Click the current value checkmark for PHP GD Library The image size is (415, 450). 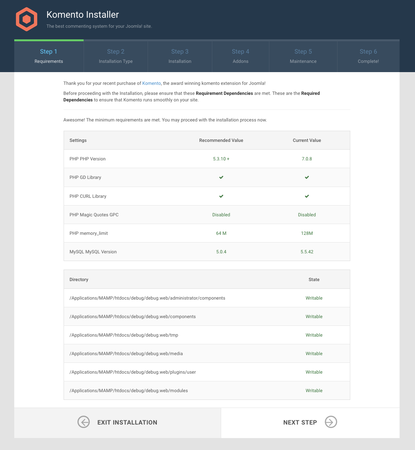click(x=307, y=177)
